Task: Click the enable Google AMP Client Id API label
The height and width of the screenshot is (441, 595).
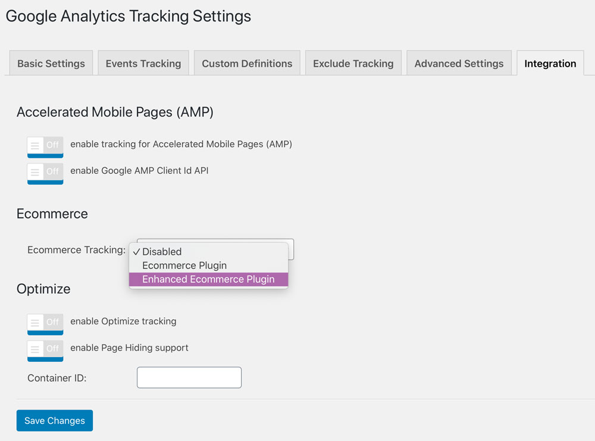Action: point(139,170)
